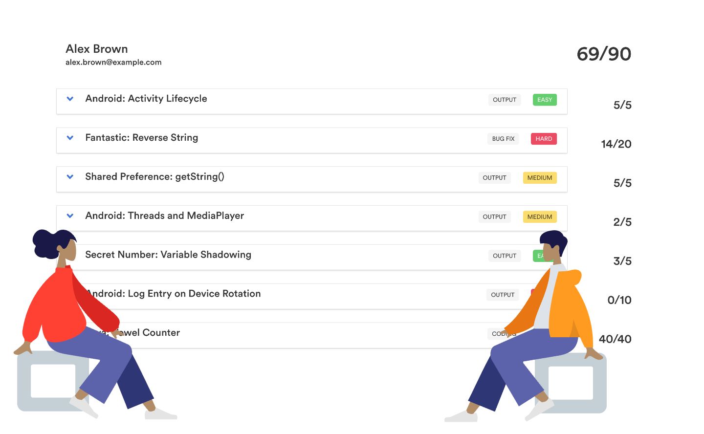
Task: Click the OUTPUT tag on Secret Number row
Action: (x=505, y=256)
